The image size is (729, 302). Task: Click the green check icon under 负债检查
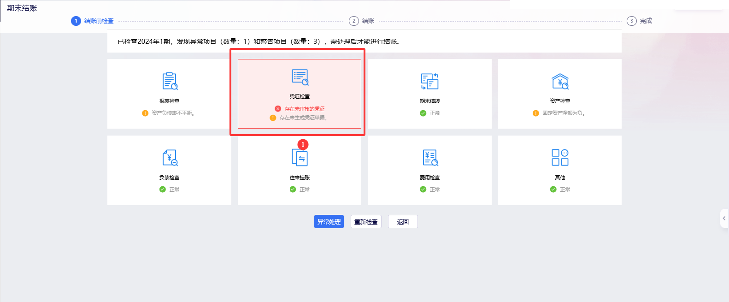point(163,189)
